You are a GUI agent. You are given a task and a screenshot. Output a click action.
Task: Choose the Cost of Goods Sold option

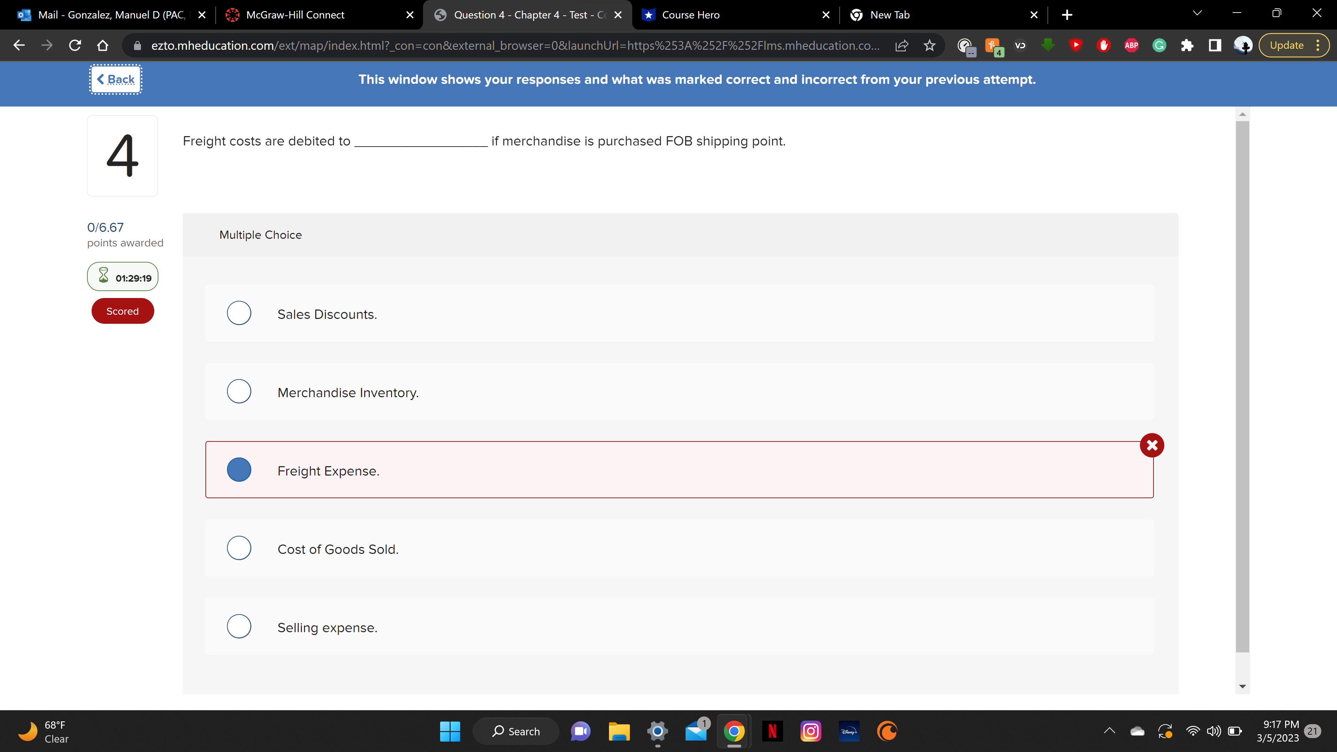pyautogui.click(x=239, y=548)
